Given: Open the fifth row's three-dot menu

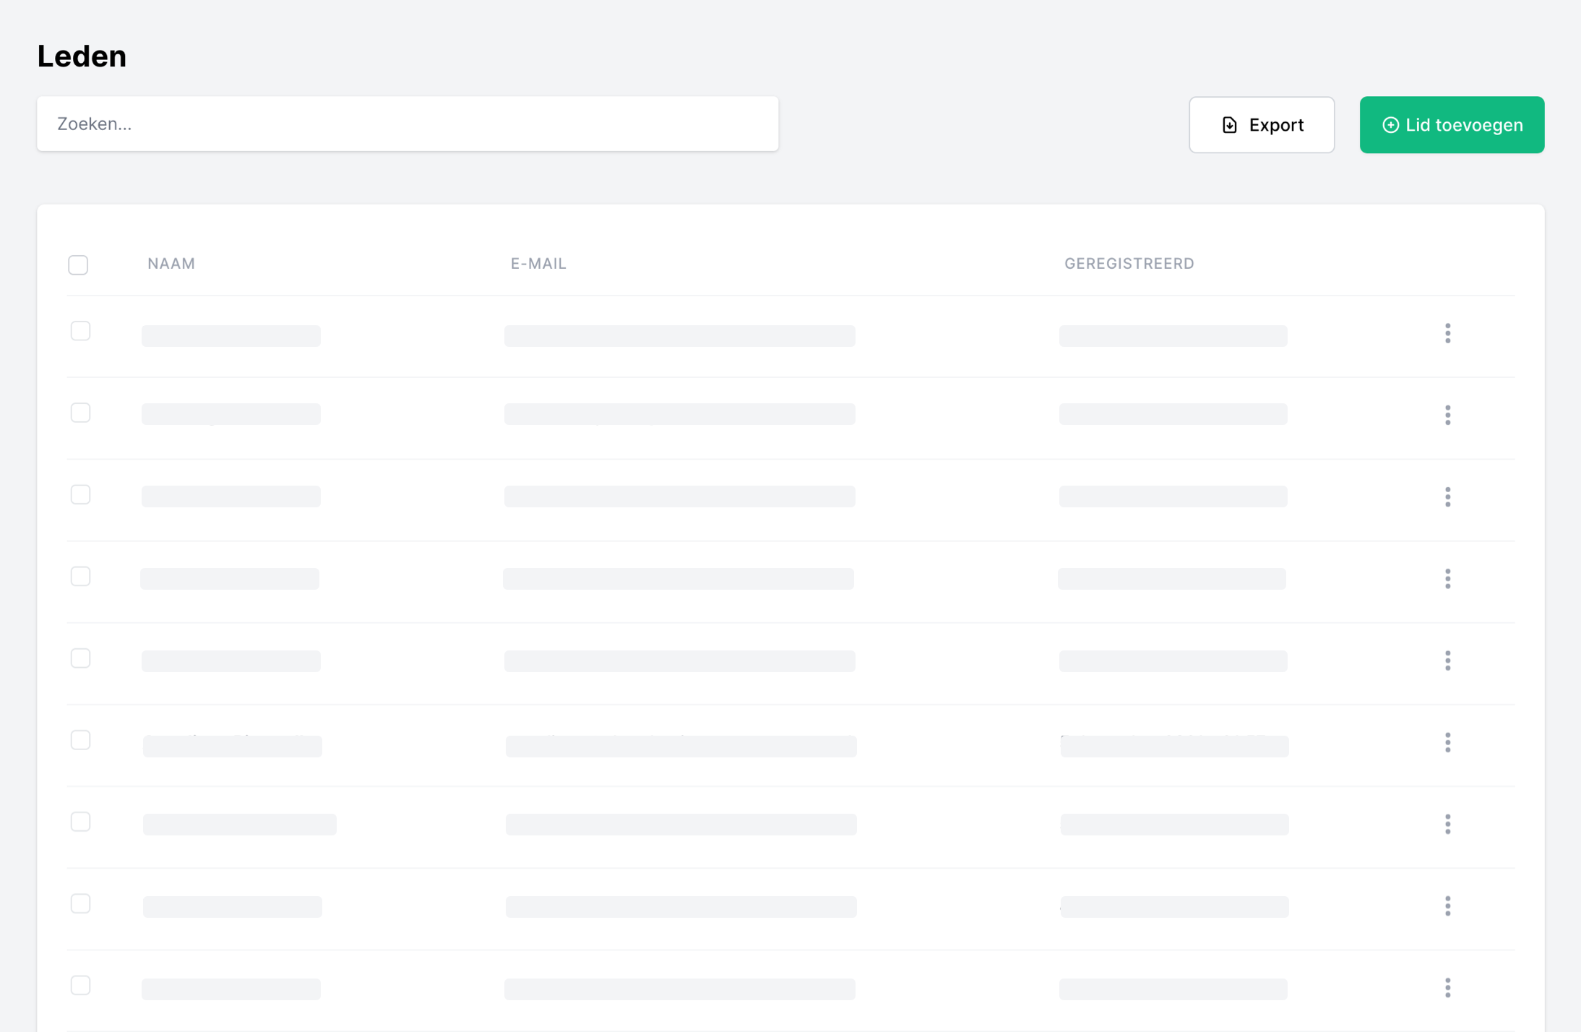Looking at the screenshot, I should (x=1447, y=661).
